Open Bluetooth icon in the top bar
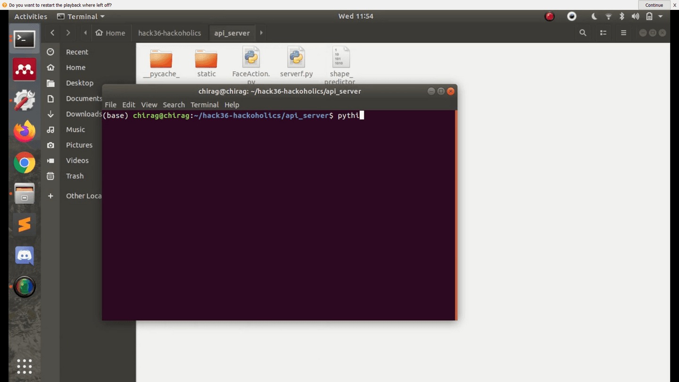The image size is (679, 382). (x=622, y=17)
